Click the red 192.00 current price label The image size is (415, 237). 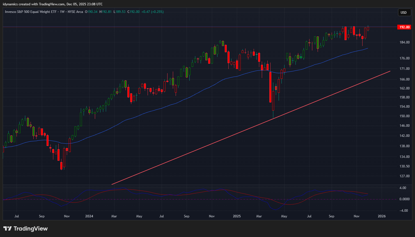(404, 27)
